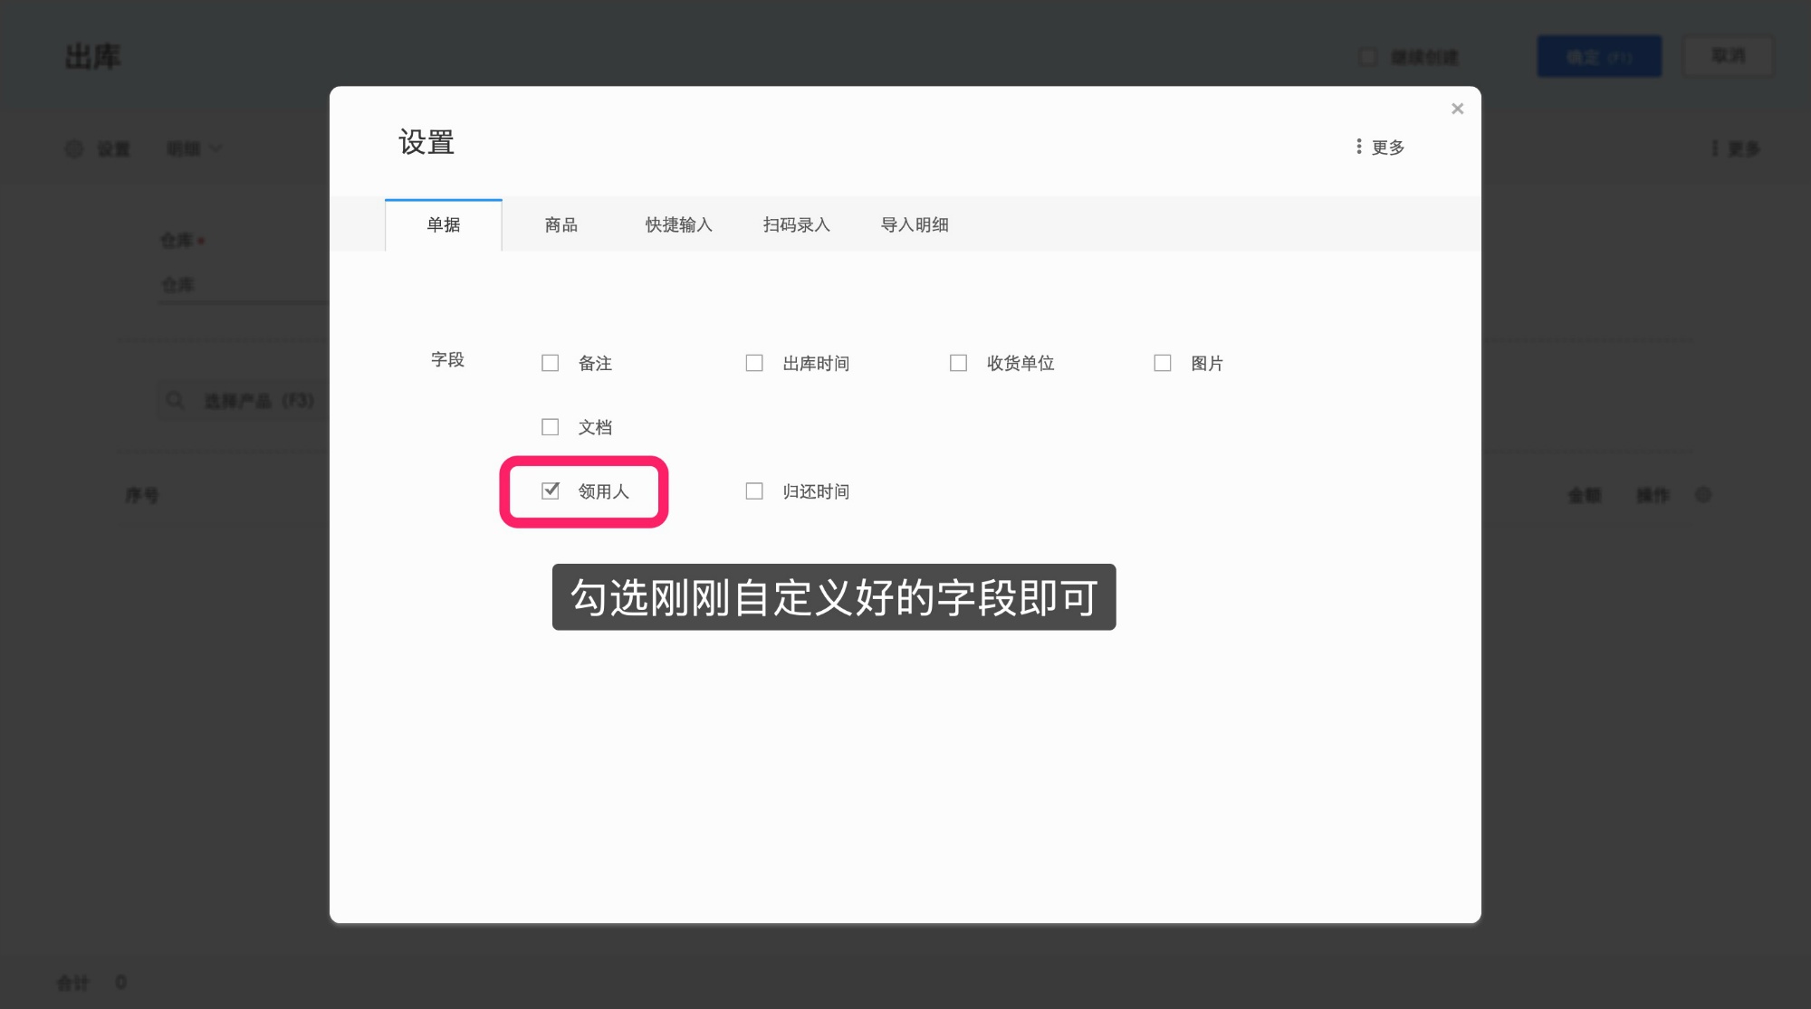The height and width of the screenshot is (1009, 1811).
Task: Uncheck the 领用人 field checkbox
Action: pos(550,490)
